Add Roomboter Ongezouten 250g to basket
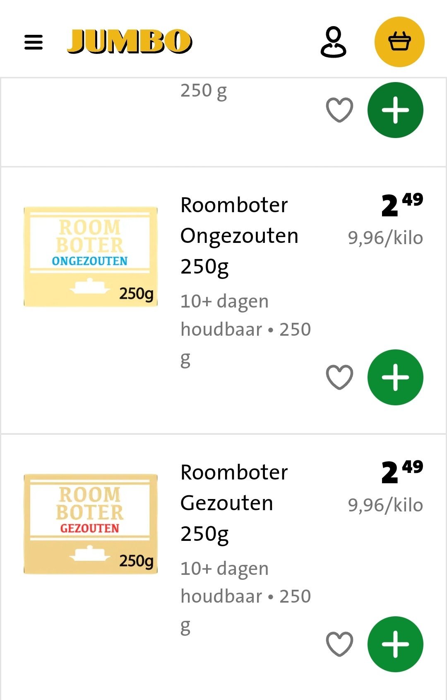447x700 pixels. pyautogui.click(x=395, y=377)
